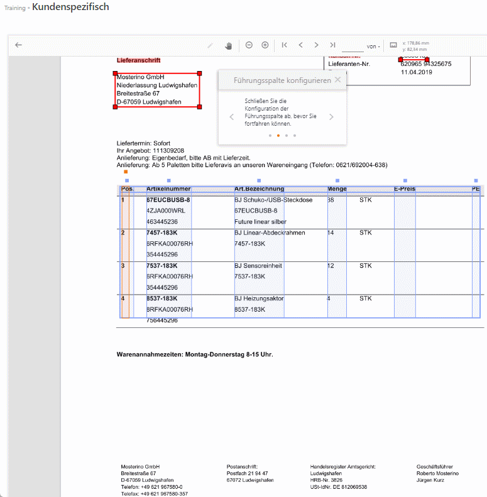Click 'BJ Schuko-/USB-Steckdose' description
Viewport: 487px width, 497px height.
click(x=273, y=200)
